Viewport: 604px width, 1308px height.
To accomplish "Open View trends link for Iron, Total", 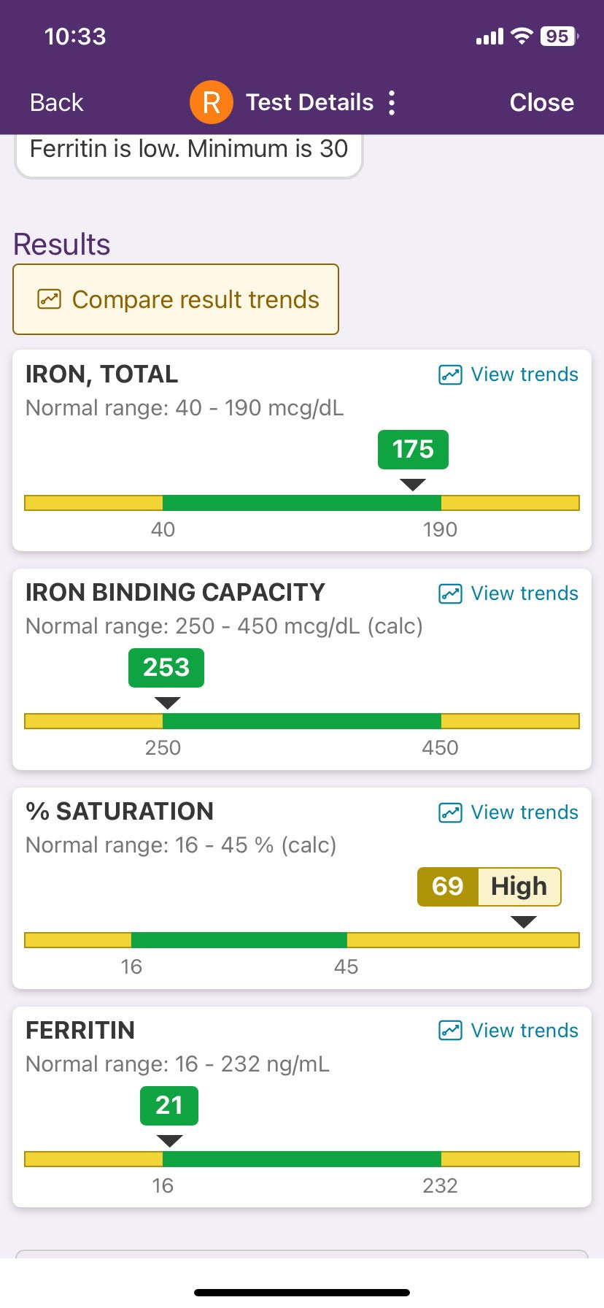I will [524, 374].
